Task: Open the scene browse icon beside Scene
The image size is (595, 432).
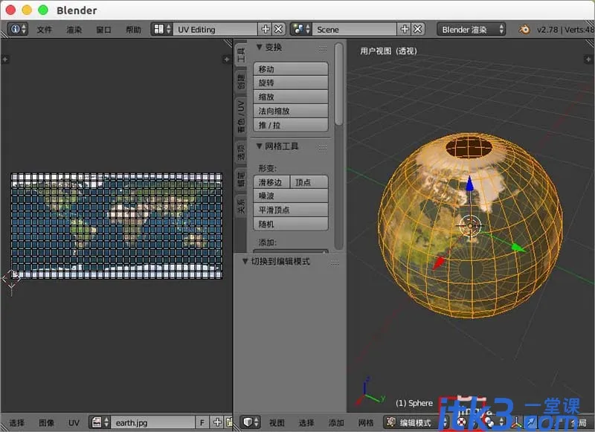Action: coord(301,29)
